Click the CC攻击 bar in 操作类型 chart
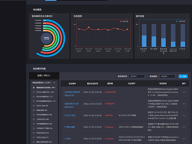The width and height of the screenshot is (192, 144). (x=183, y=44)
